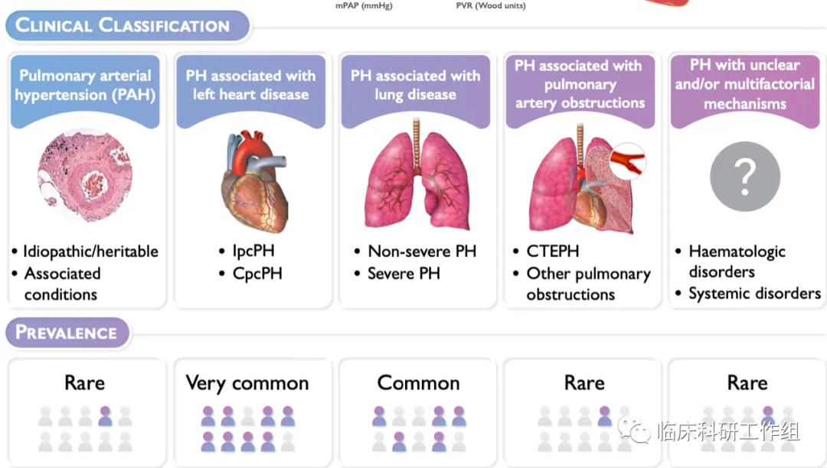827x468 pixels.
Task: Click the highlighted person icon under PAH Rare
Action: (105, 416)
